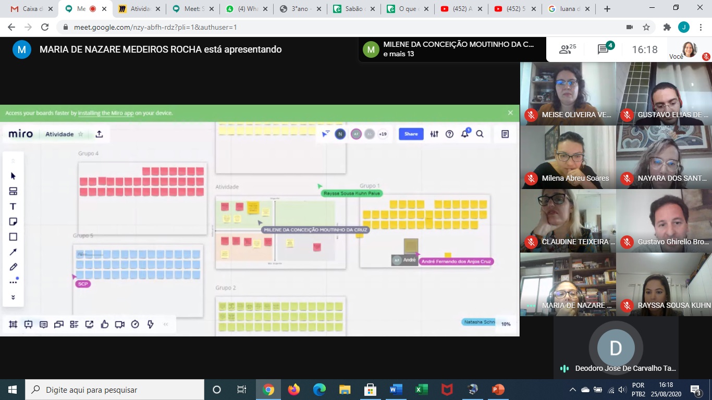This screenshot has width=712, height=400.
Task: Open the Miro timer icon
Action: click(x=135, y=324)
